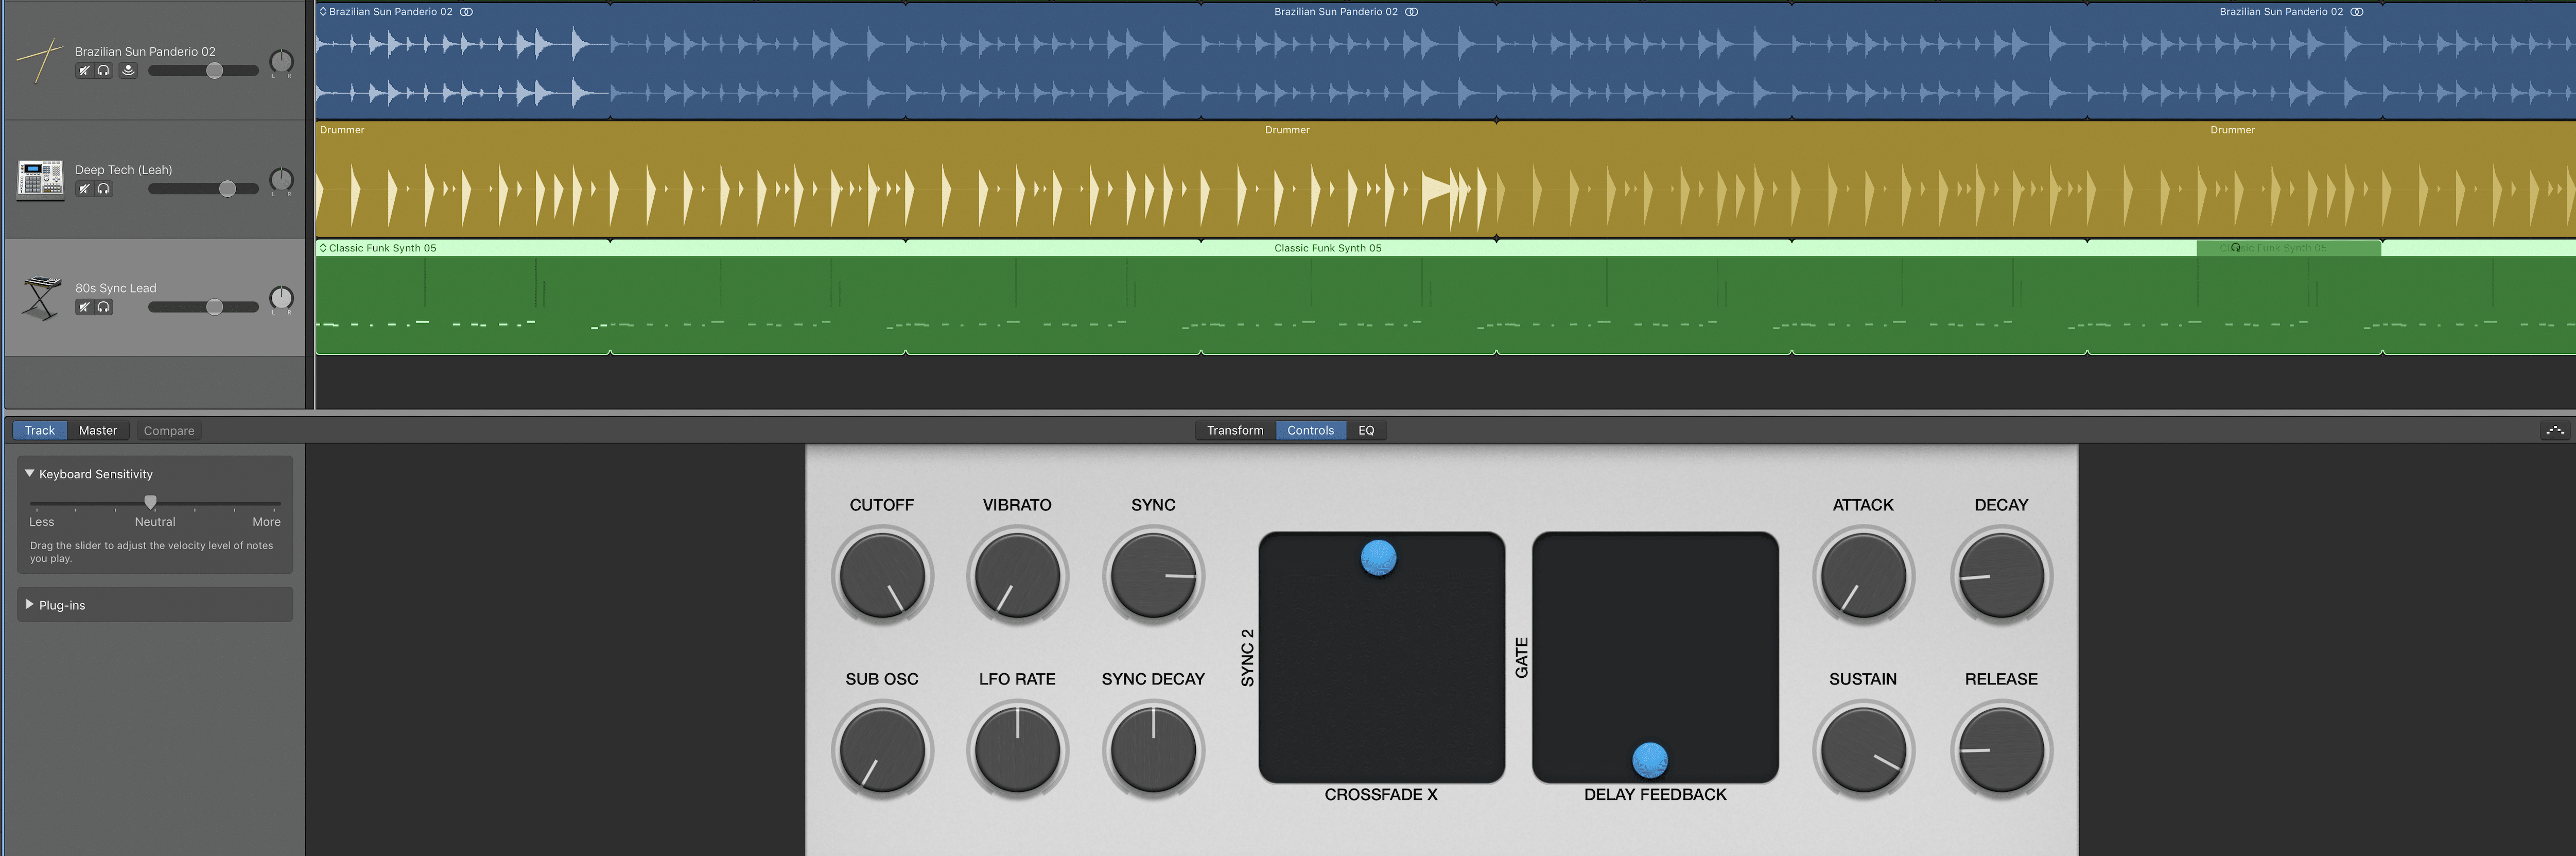The image size is (2576, 856).
Task: Switch to the Master tab
Action: coord(98,430)
